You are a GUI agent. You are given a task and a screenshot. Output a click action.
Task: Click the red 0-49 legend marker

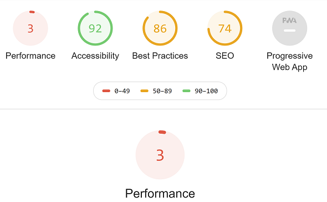106,91
